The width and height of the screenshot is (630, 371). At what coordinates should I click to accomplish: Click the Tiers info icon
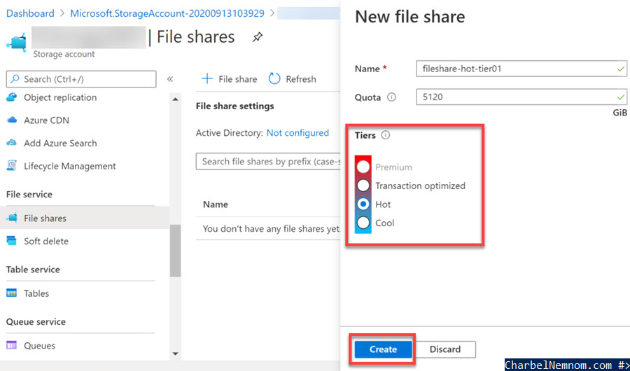385,136
